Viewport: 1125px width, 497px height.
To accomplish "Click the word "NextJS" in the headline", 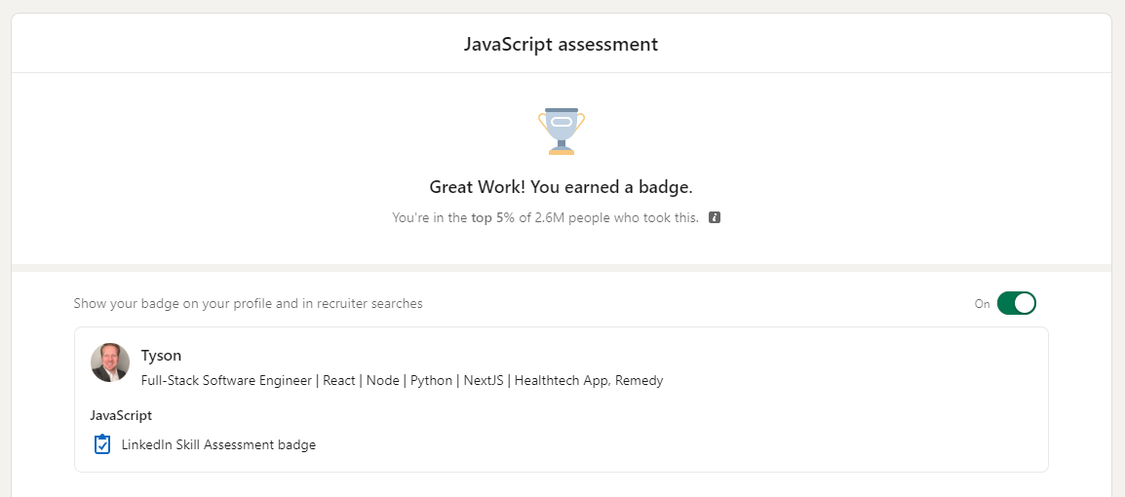I will click(484, 381).
